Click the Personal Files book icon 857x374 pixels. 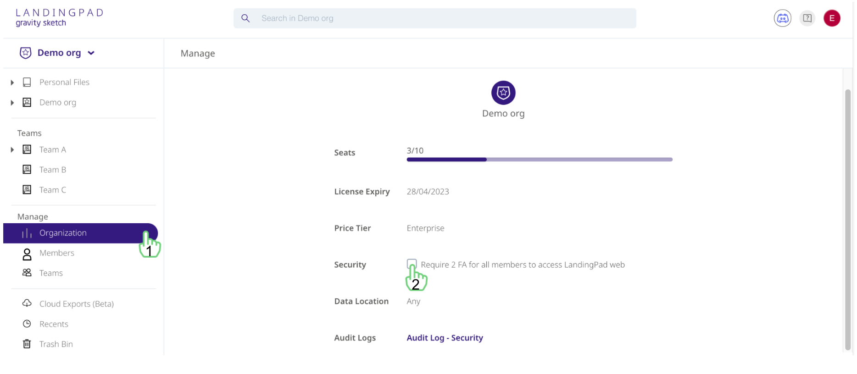(27, 82)
